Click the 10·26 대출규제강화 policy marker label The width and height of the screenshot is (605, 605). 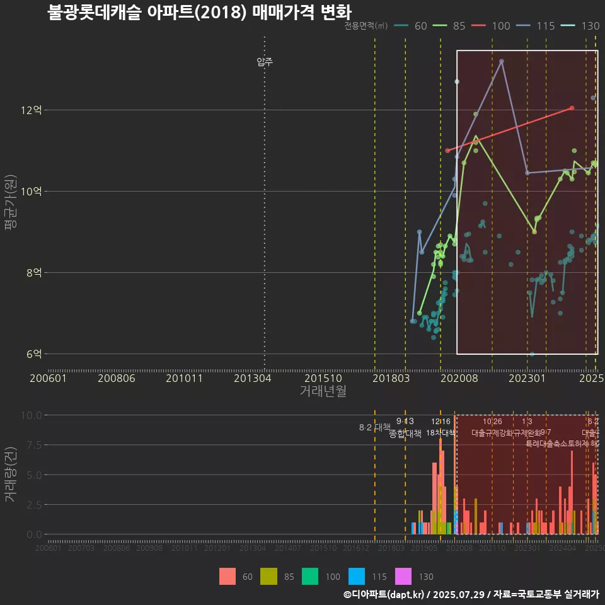[492, 427]
